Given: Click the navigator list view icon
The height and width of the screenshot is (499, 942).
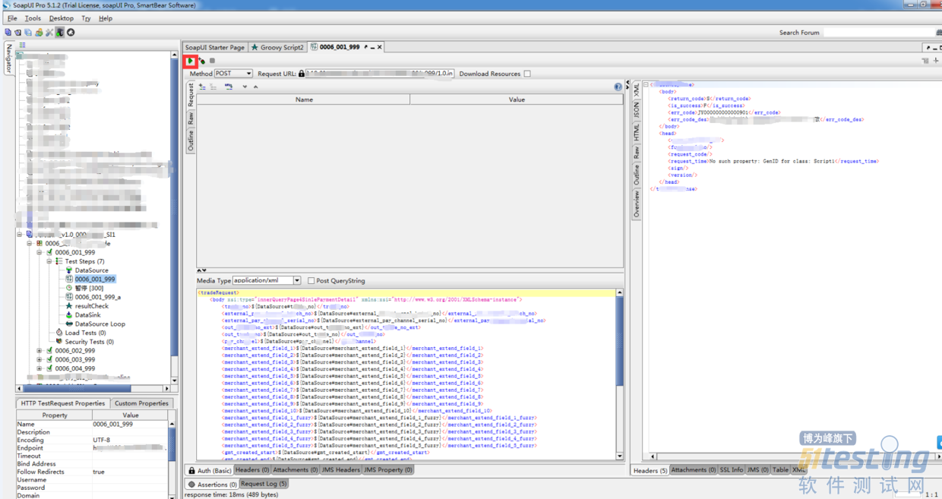Looking at the screenshot, I should pyautogui.click(x=23, y=46).
